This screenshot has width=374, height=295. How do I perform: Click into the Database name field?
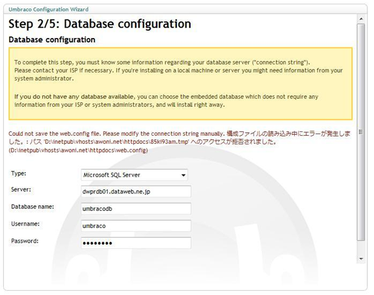coord(136,208)
